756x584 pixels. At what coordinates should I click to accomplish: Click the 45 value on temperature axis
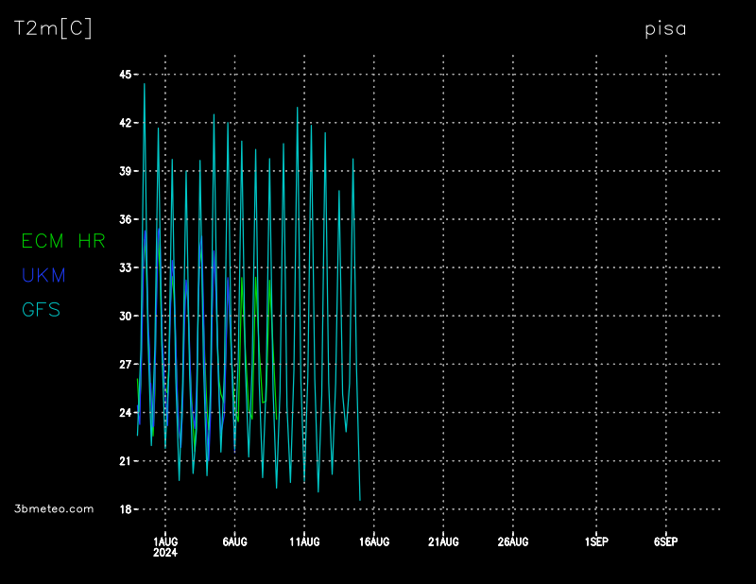pyautogui.click(x=125, y=75)
